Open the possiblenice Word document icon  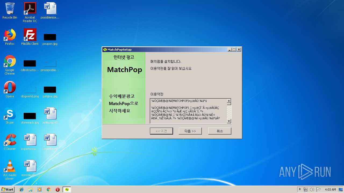pos(50,11)
